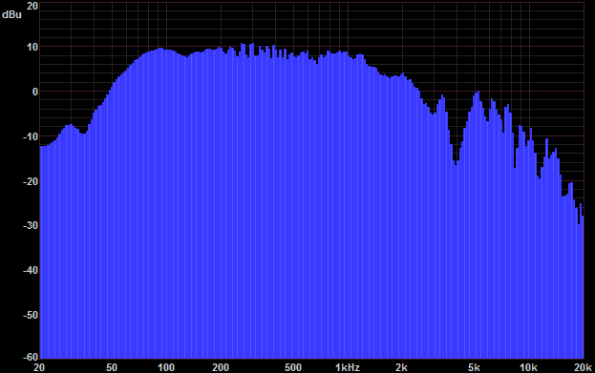Viewport: 595px width, 373px height.
Task: Click the 20k frequency label
Action: click(584, 367)
